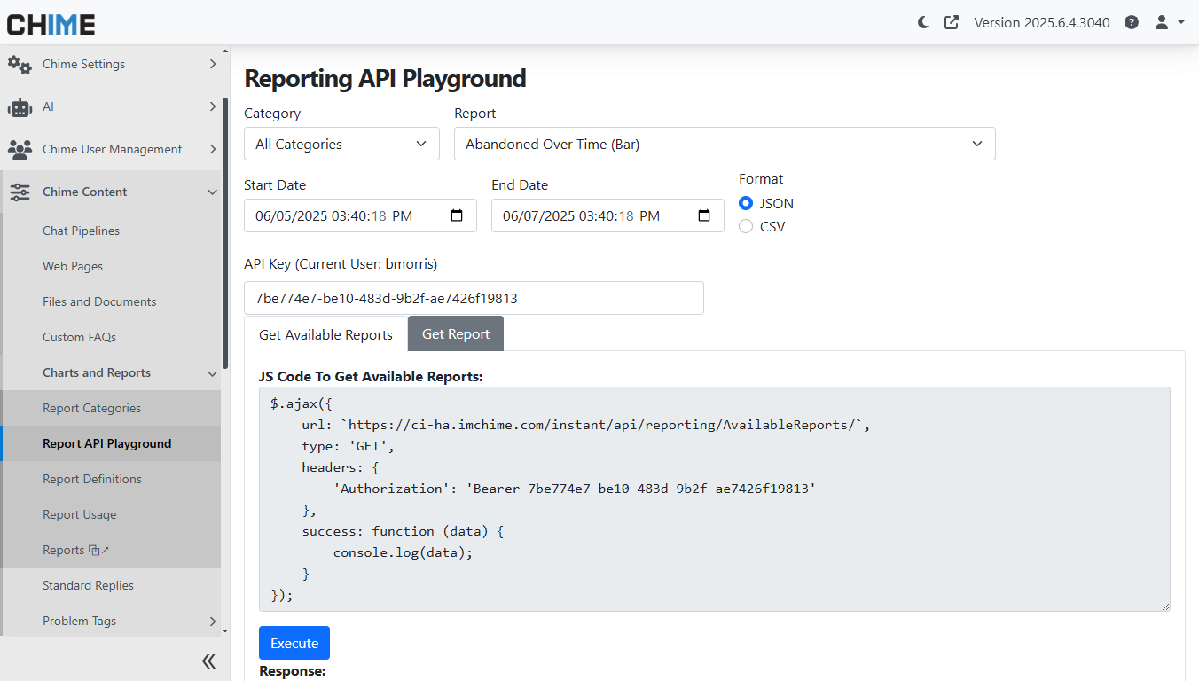Toggle dark mode moon icon

(x=923, y=22)
